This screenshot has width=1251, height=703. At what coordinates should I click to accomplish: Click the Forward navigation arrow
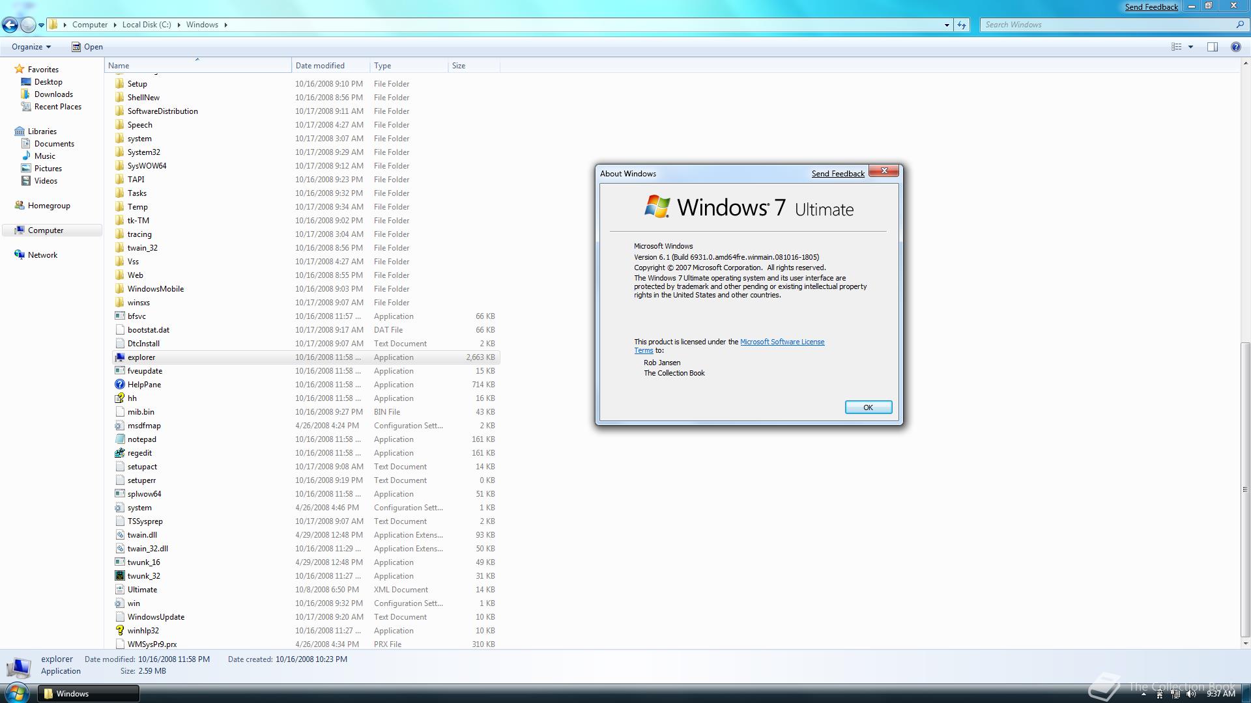28,25
